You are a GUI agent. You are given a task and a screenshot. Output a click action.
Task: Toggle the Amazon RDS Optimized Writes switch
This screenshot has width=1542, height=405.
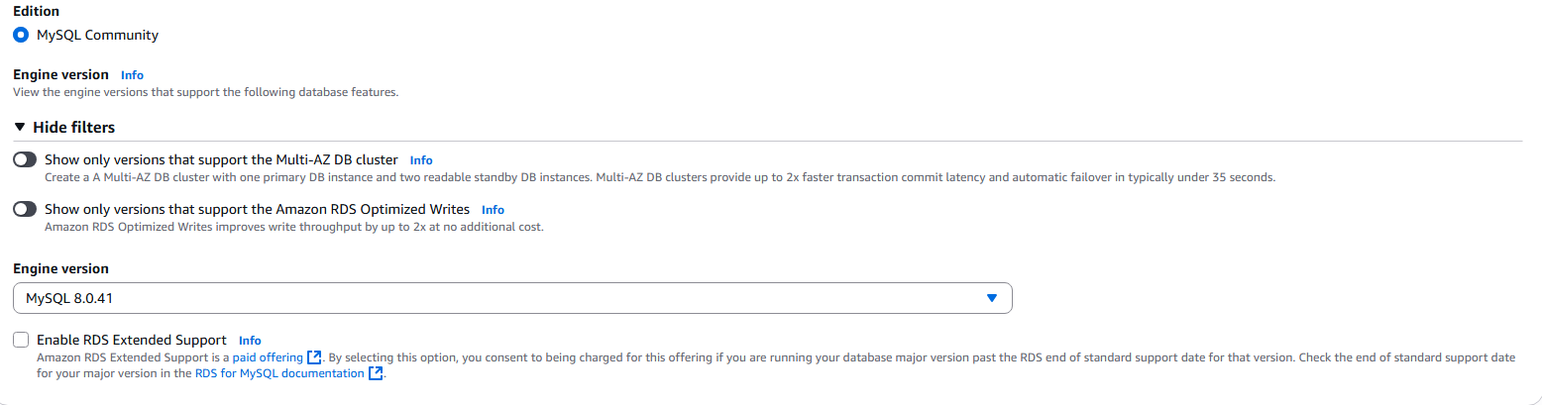[x=25, y=209]
